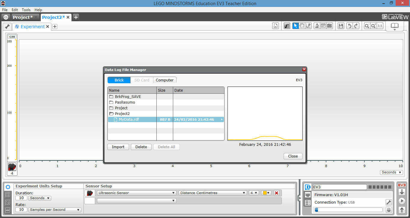The image size is (410, 218).
Task: Select the Pan hand tool
Action: click(x=302, y=26)
